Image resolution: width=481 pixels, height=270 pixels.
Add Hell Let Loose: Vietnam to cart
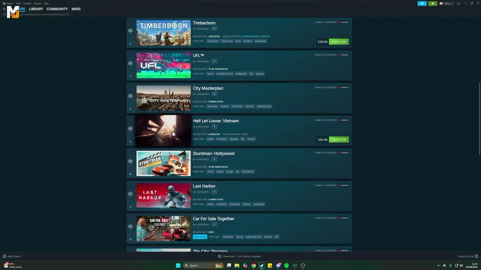pos(339,139)
